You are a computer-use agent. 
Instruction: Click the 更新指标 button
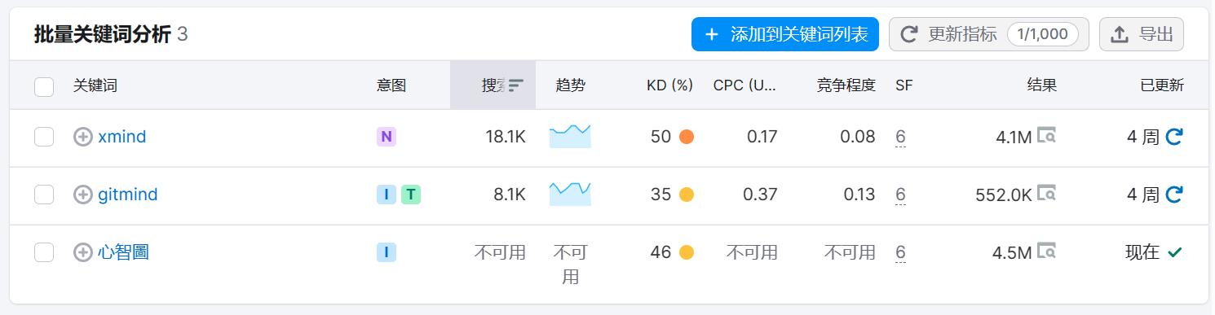click(x=989, y=34)
